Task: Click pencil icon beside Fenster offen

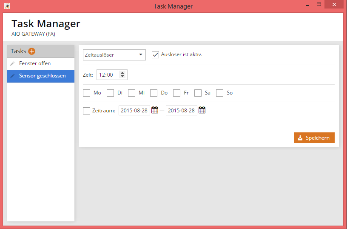Action: tap(13, 63)
